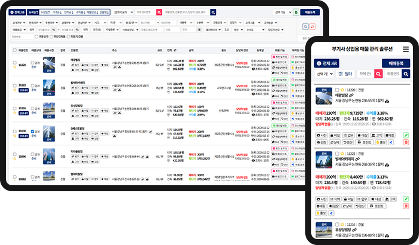Sort listings by 등록일 tab

33,11
